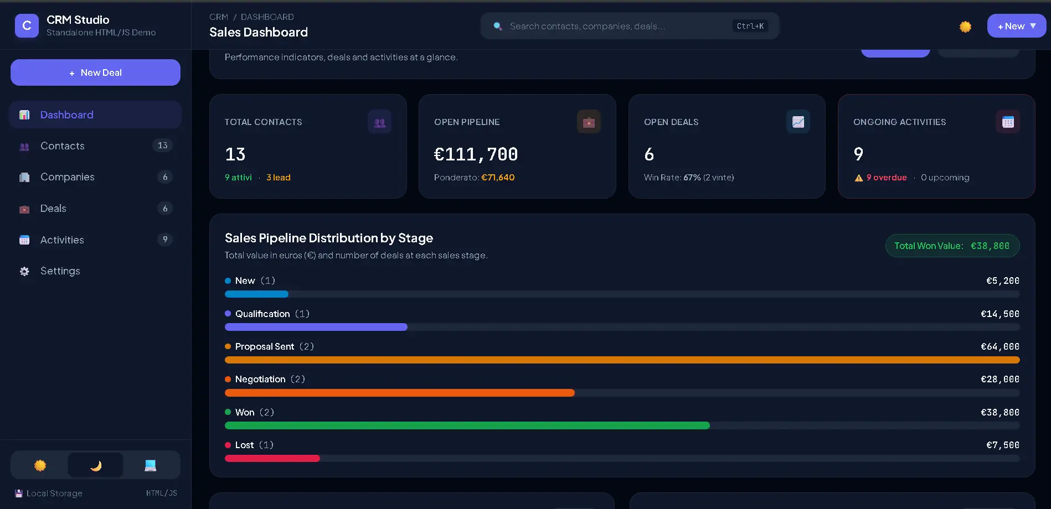Click the Ctrl+K shortcut badge

pyautogui.click(x=750, y=26)
